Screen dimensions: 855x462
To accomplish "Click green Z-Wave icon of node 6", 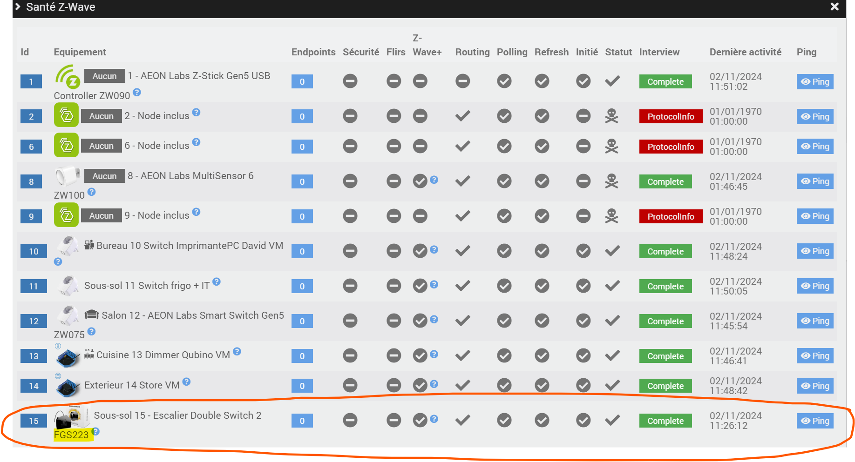I will 66,145.
